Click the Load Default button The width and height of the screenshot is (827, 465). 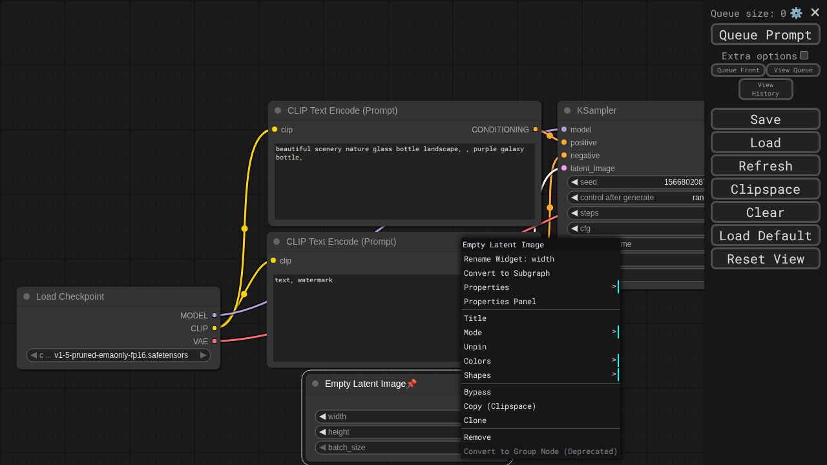tap(765, 235)
